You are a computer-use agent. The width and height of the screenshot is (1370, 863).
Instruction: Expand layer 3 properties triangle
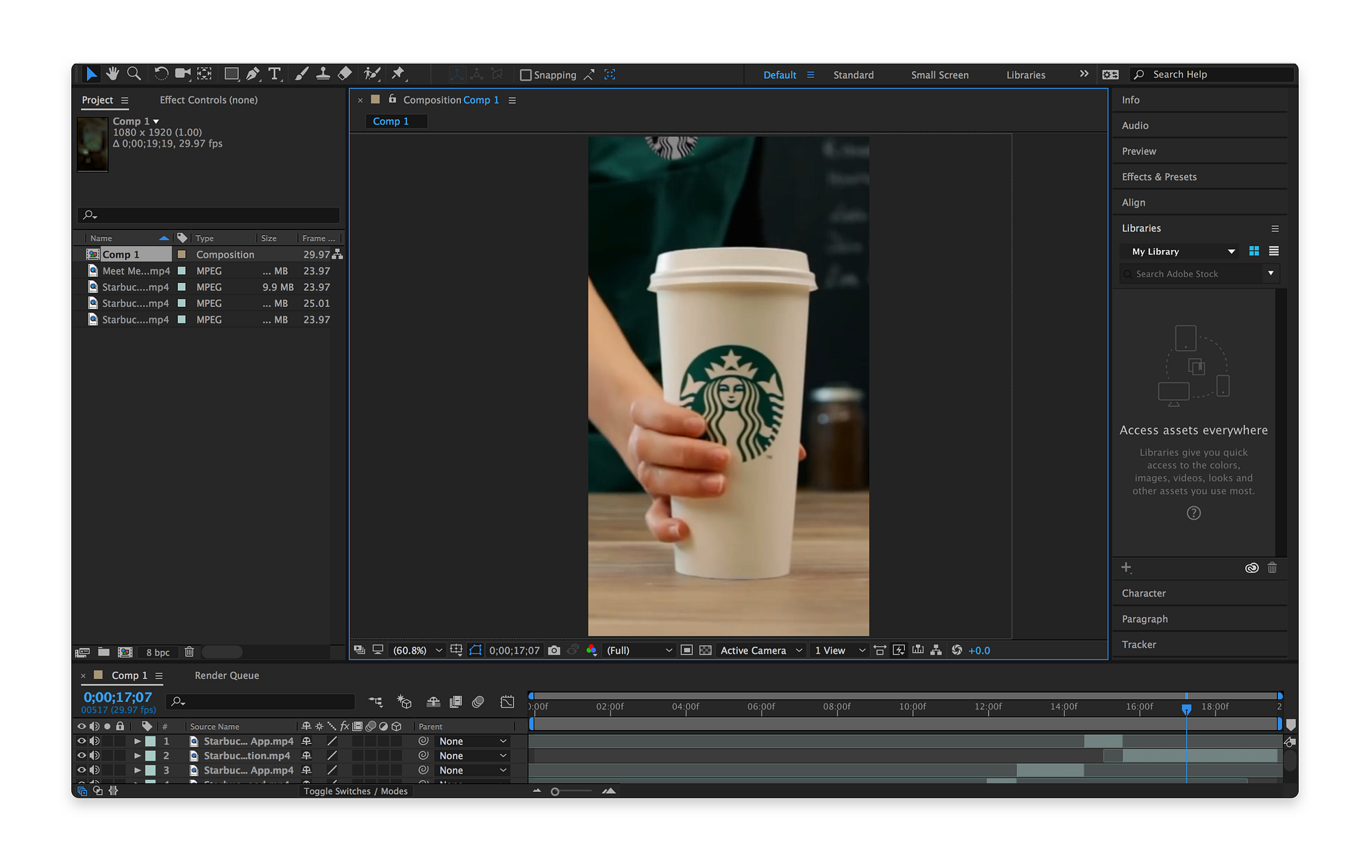point(137,770)
